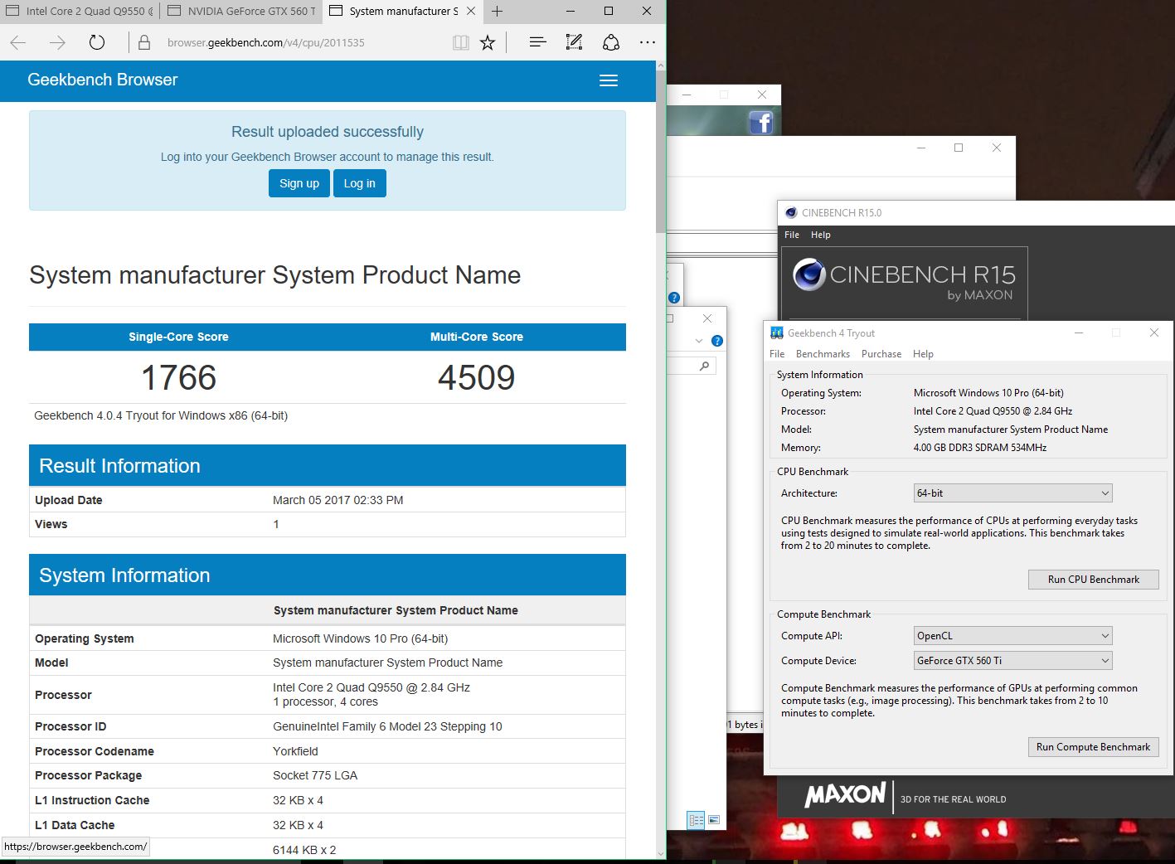Open Benchmarks menu in Geekbench

[x=823, y=354]
